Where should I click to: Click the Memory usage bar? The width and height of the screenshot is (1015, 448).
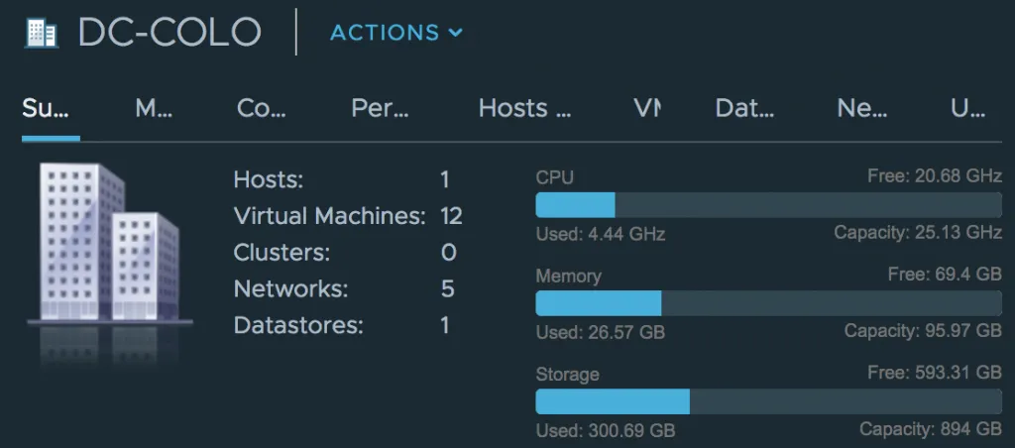(768, 303)
